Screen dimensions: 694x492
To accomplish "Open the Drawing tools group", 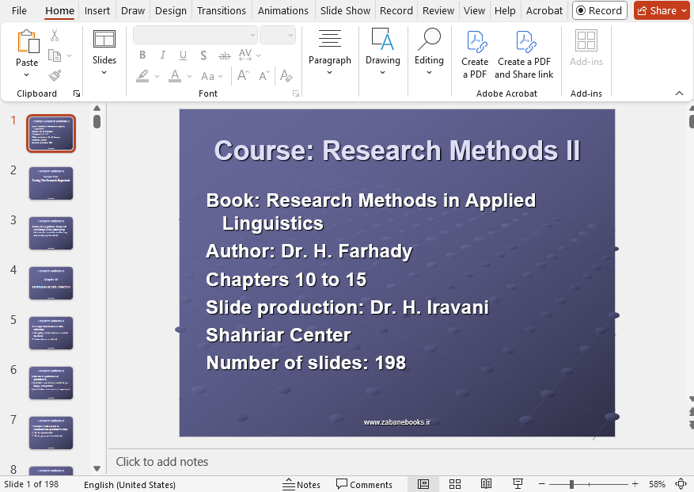I will [x=382, y=54].
